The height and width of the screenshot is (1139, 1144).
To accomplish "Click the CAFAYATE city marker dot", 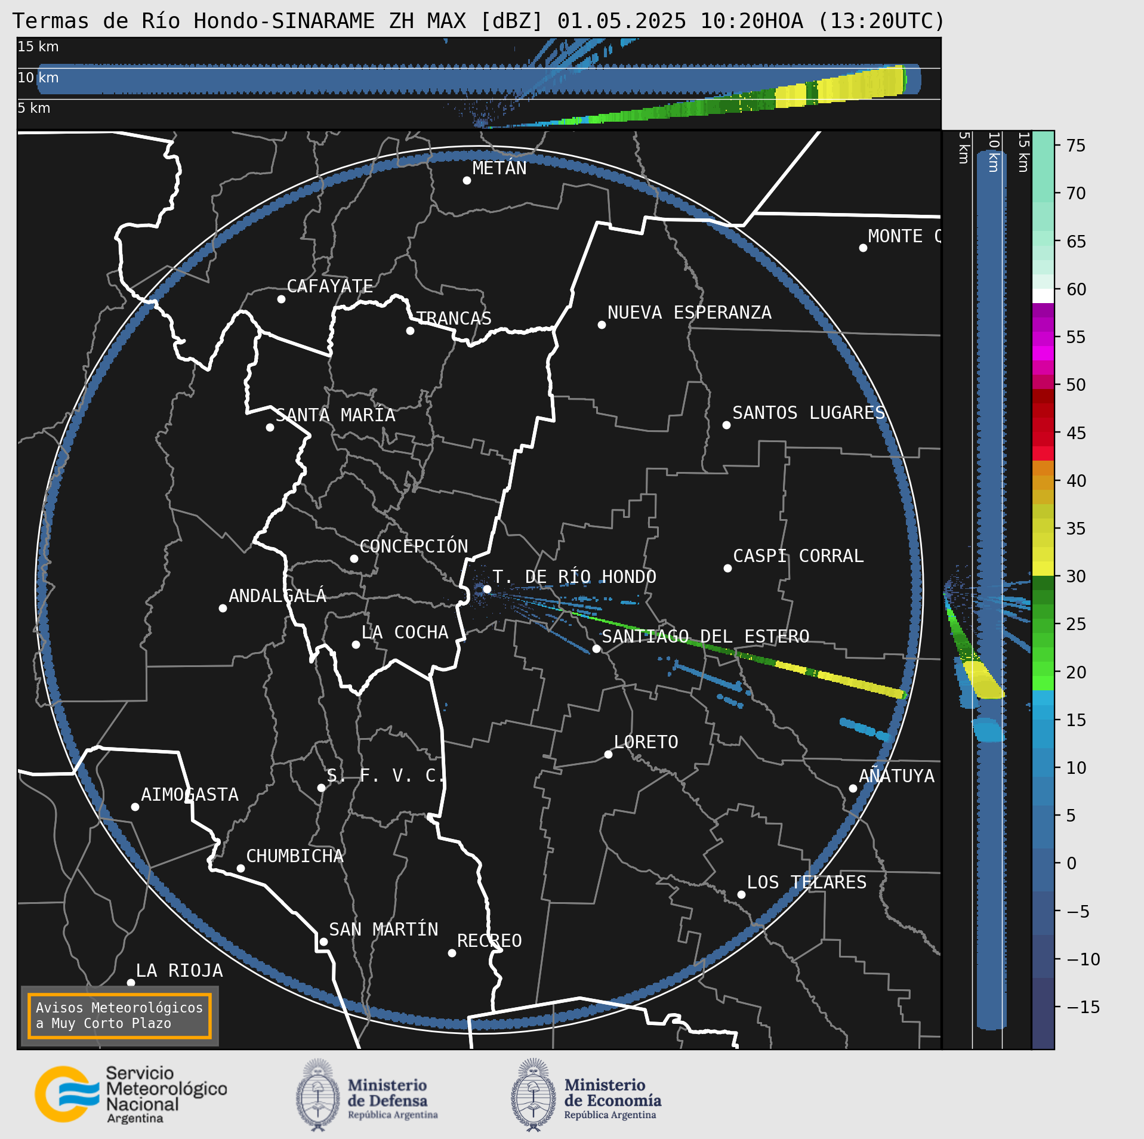I will pyautogui.click(x=281, y=299).
